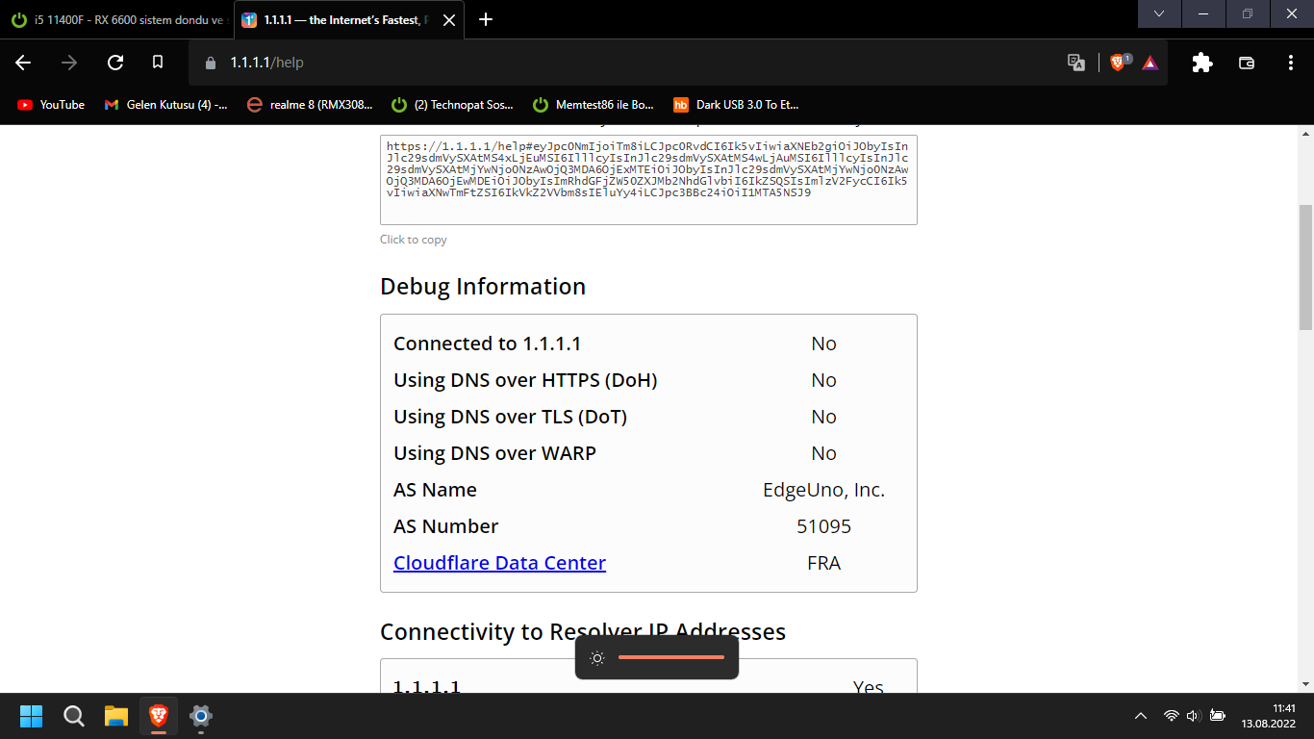Click the battery tray icon

coord(1217,716)
